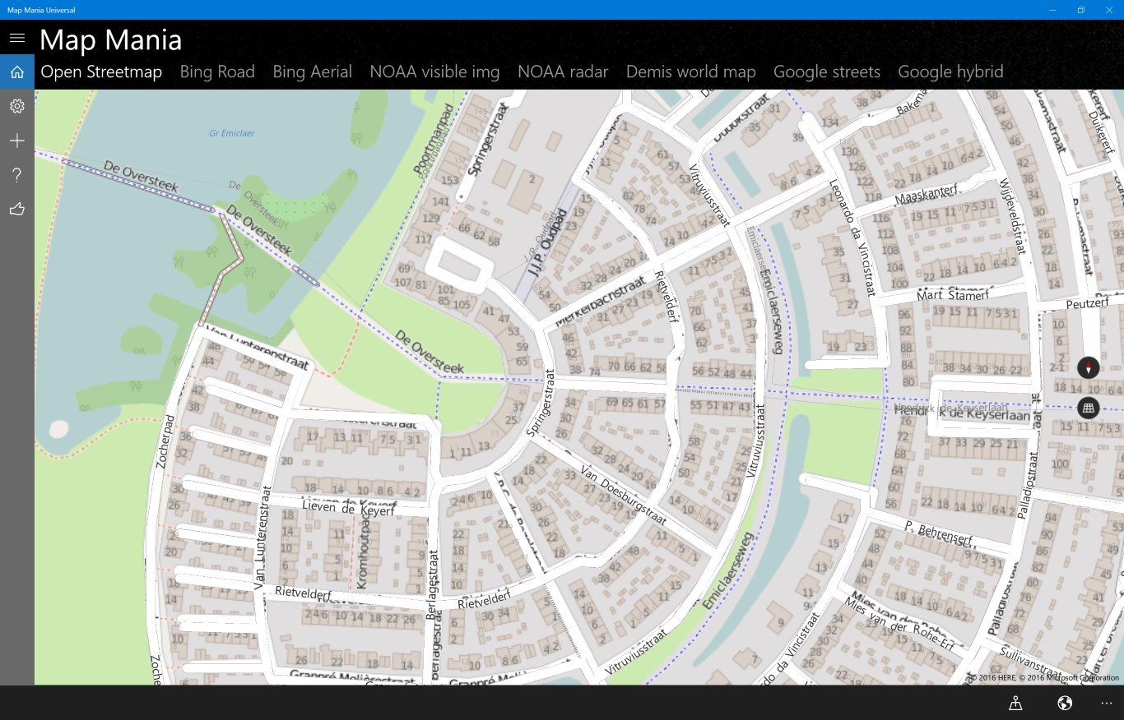
Task: Show NOAA visible img layer
Action: click(434, 72)
